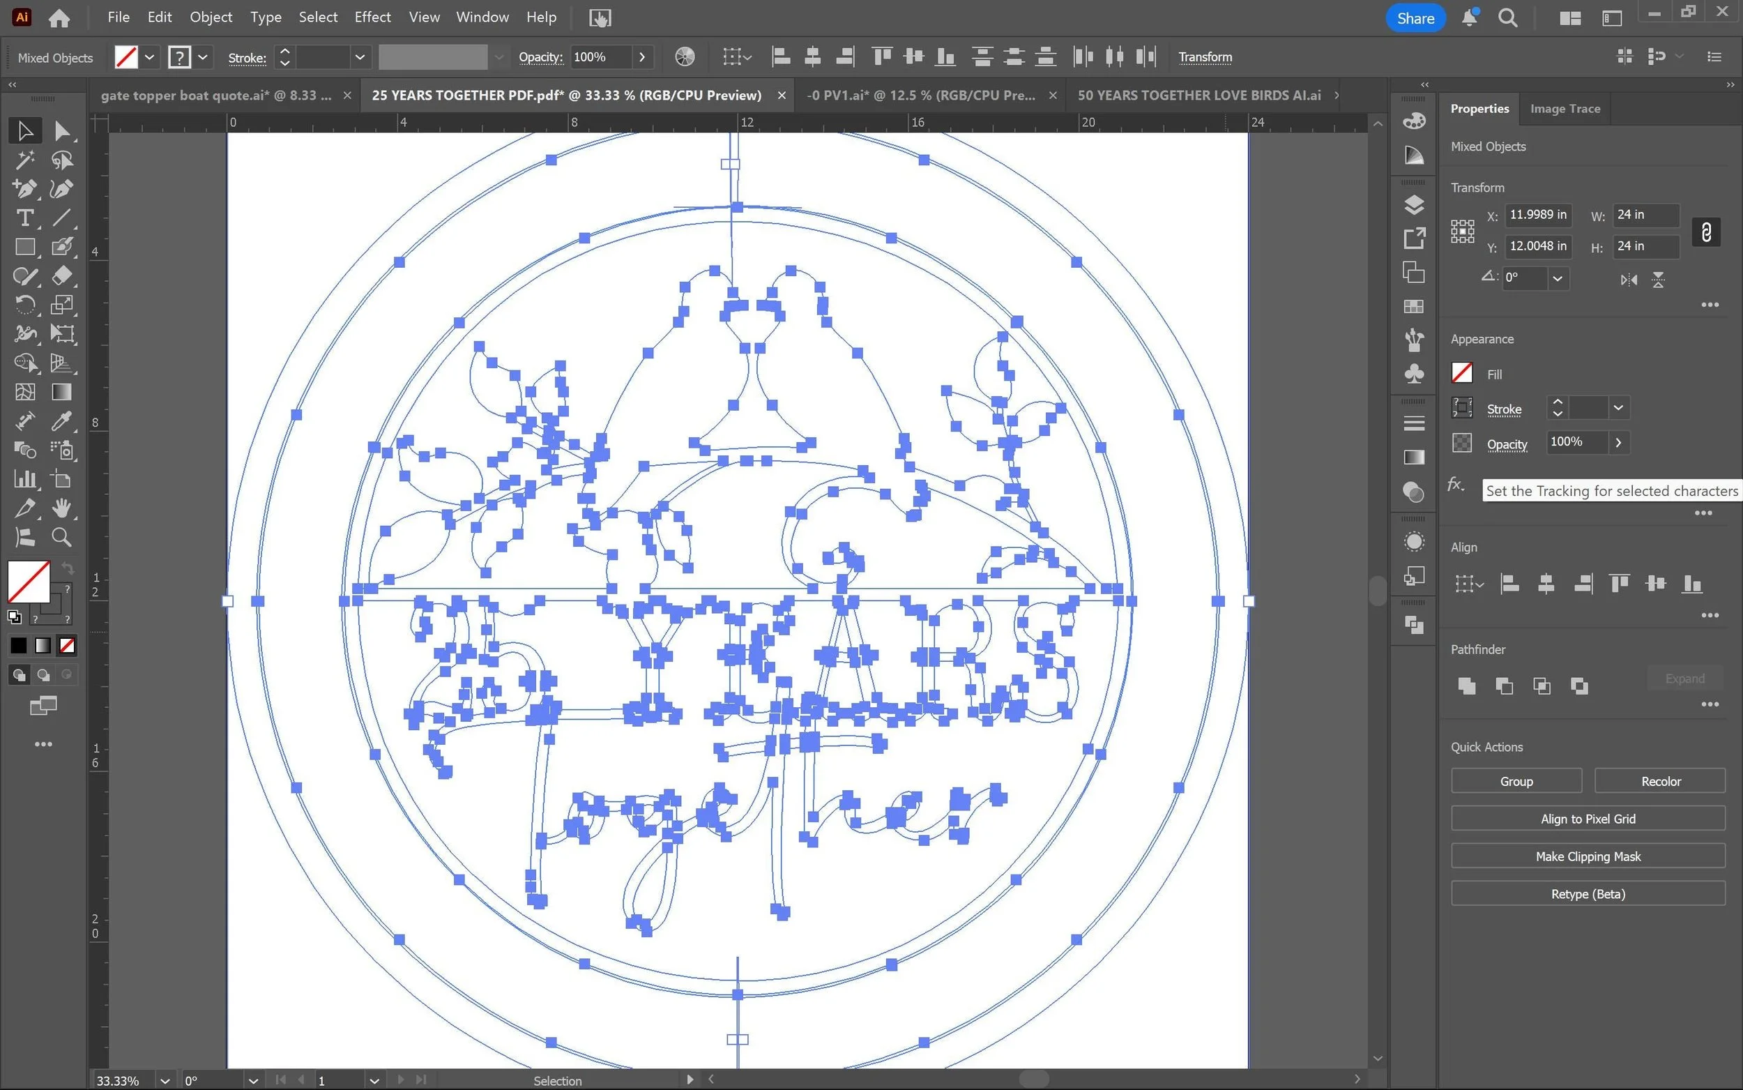Swap fill and stroke colors
Image resolution: width=1743 pixels, height=1090 pixels.
pos(68,568)
